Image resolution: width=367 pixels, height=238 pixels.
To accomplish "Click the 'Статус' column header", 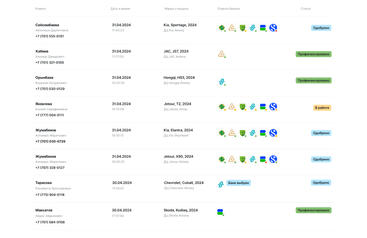I will tap(306, 9).
